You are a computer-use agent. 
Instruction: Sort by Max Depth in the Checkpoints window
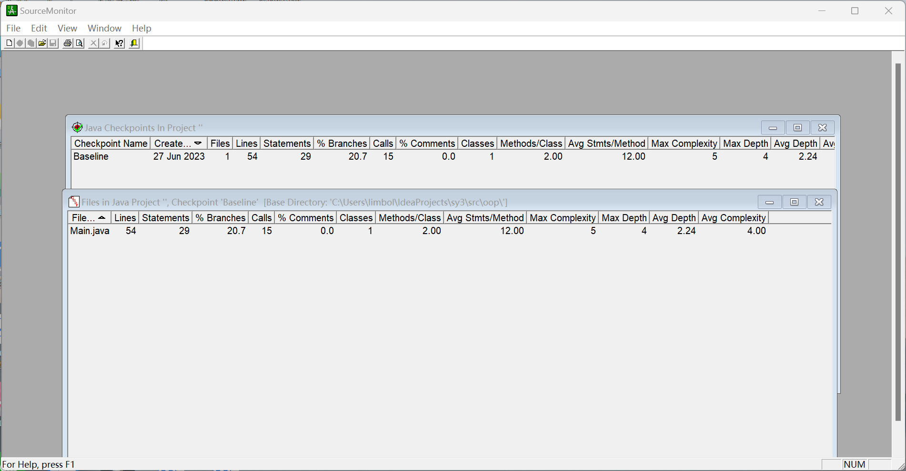click(745, 143)
